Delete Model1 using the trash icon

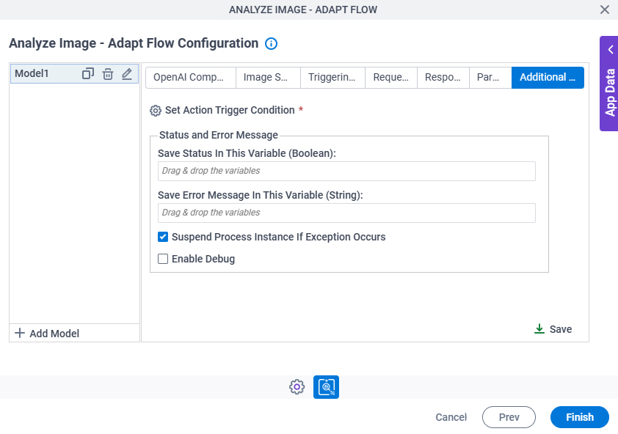(108, 73)
